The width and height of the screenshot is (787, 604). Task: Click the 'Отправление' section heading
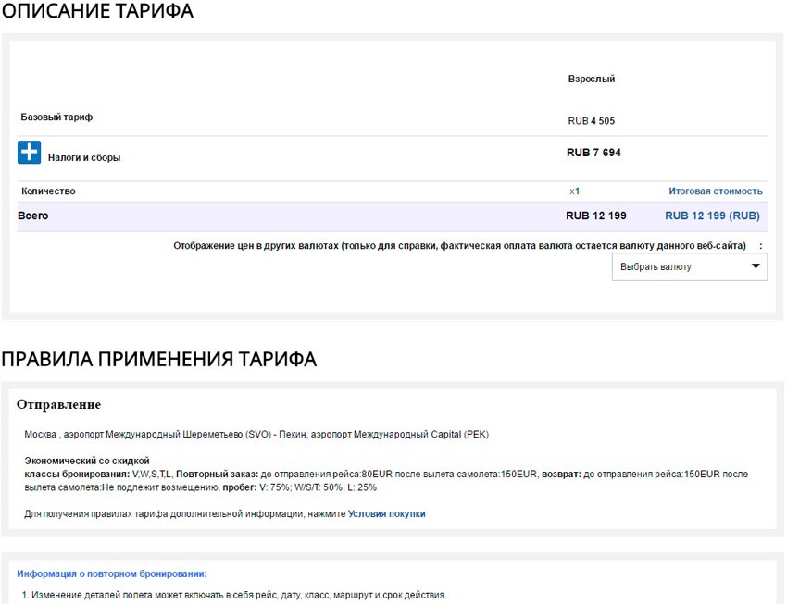[x=58, y=405]
